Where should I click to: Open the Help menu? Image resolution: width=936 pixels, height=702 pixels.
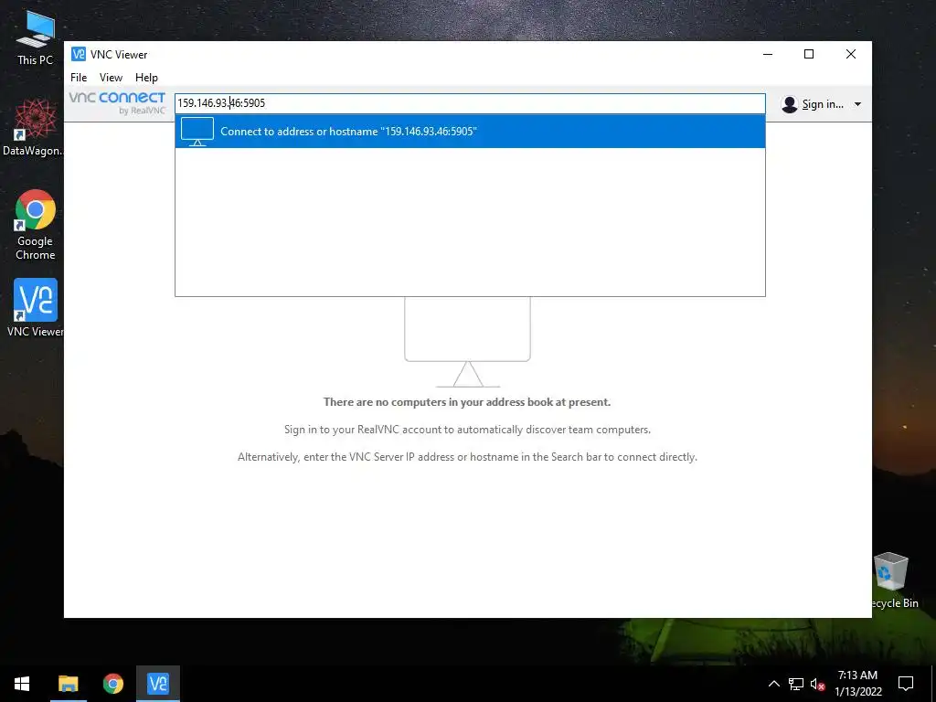(146, 77)
